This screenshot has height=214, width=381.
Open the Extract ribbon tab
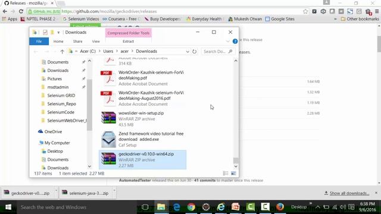pyautogui.click(x=129, y=42)
